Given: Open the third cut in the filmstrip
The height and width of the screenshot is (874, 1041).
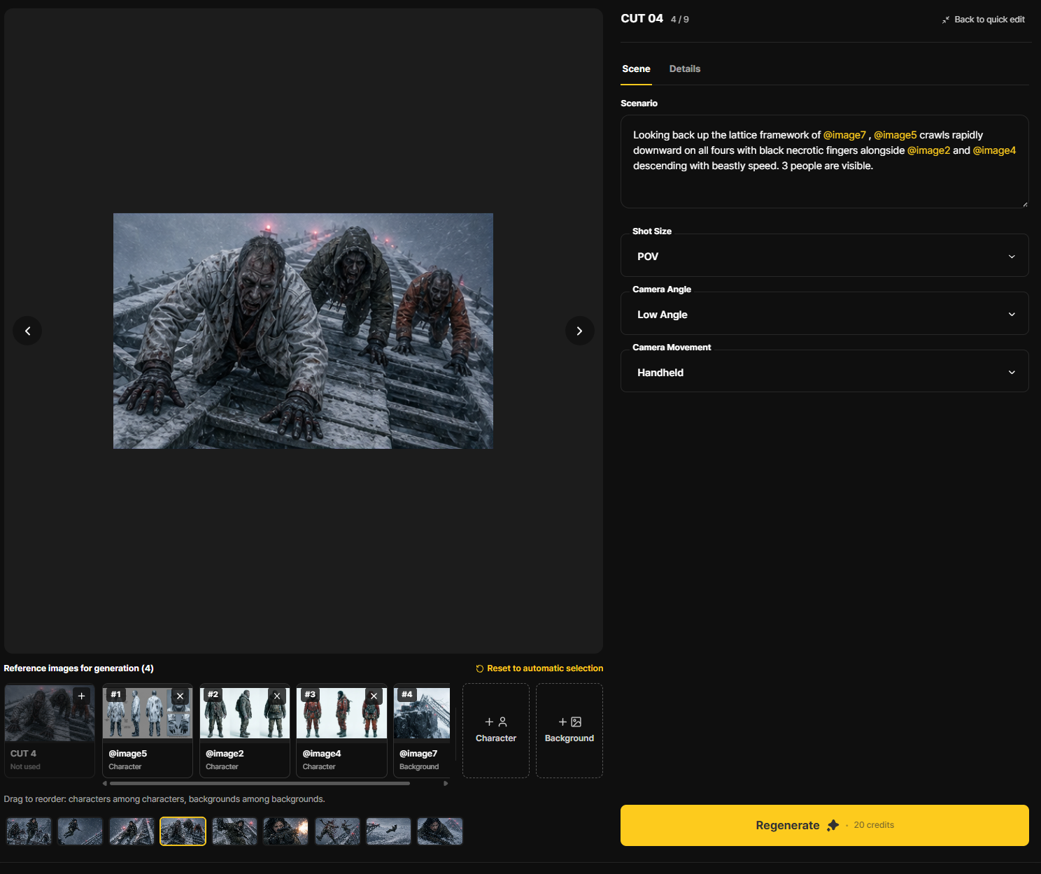Looking at the screenshot, I should tap(132, 831).
